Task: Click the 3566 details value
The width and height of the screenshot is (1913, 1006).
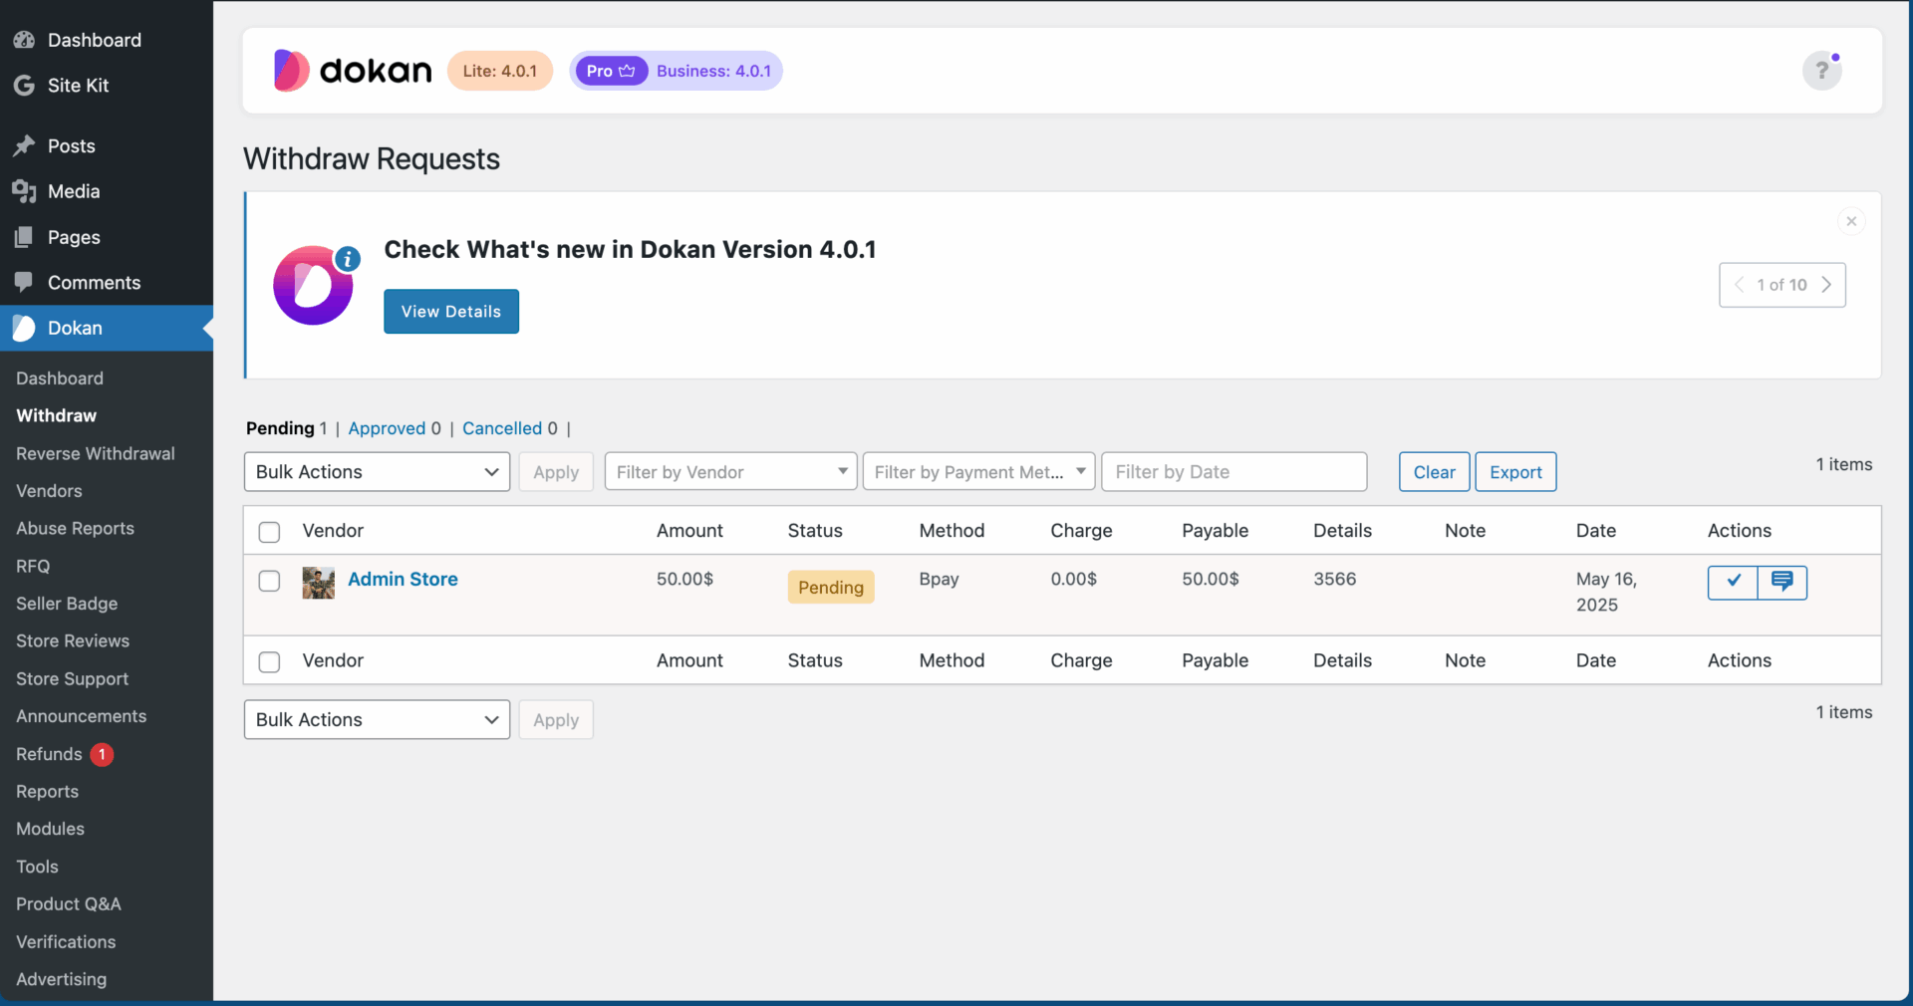Action: [1335, 580]
